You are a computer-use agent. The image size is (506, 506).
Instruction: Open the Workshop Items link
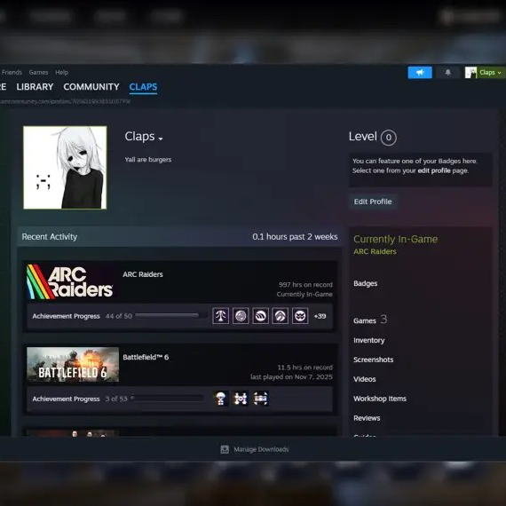380,399
